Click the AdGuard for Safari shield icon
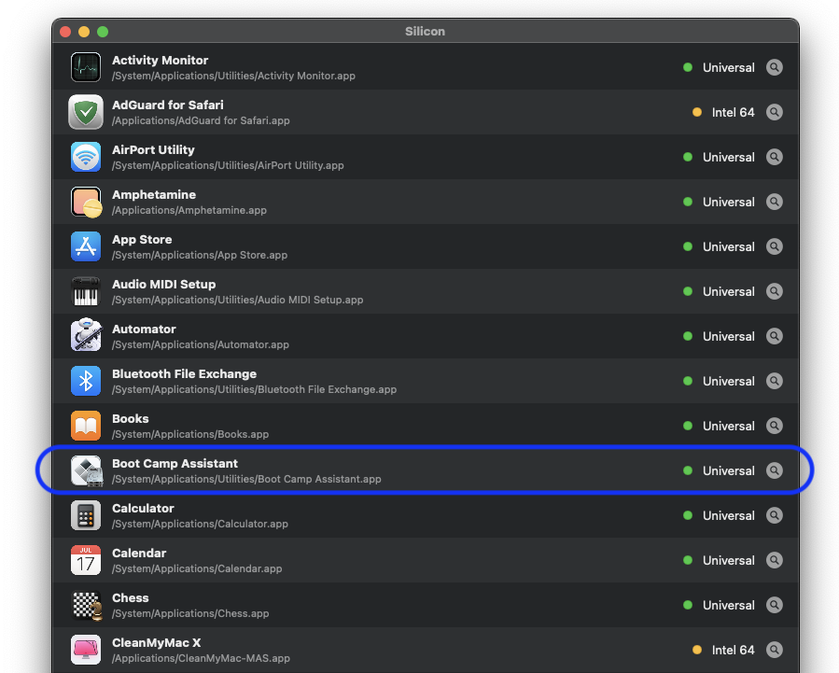Image resolution: width=839 pixels, height=673 pixels. tap(86, 112)
